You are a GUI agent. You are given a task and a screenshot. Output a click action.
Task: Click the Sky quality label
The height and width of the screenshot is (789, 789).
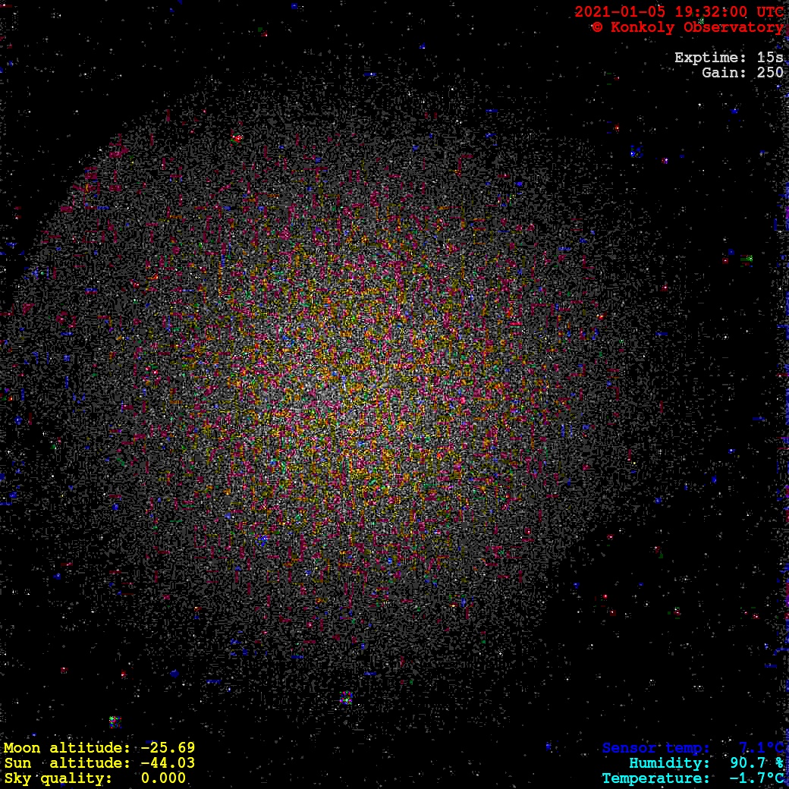[58, 778]
